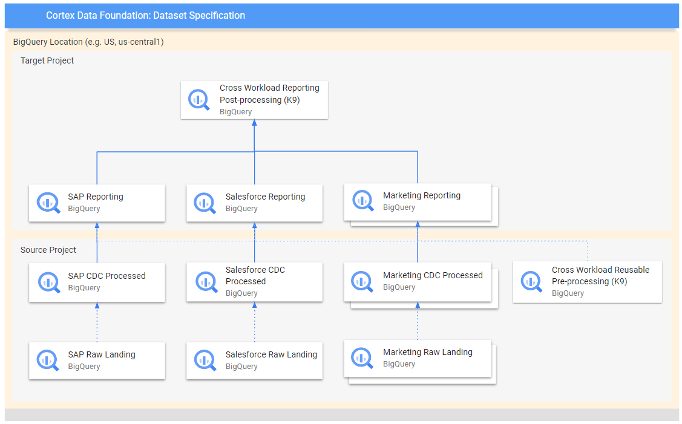Click the Salesforce Reporting BigQuery icon
This screenshot has width=682, height=424.
(205, 203)
